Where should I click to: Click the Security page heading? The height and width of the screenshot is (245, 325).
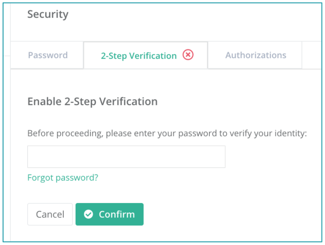48,14
